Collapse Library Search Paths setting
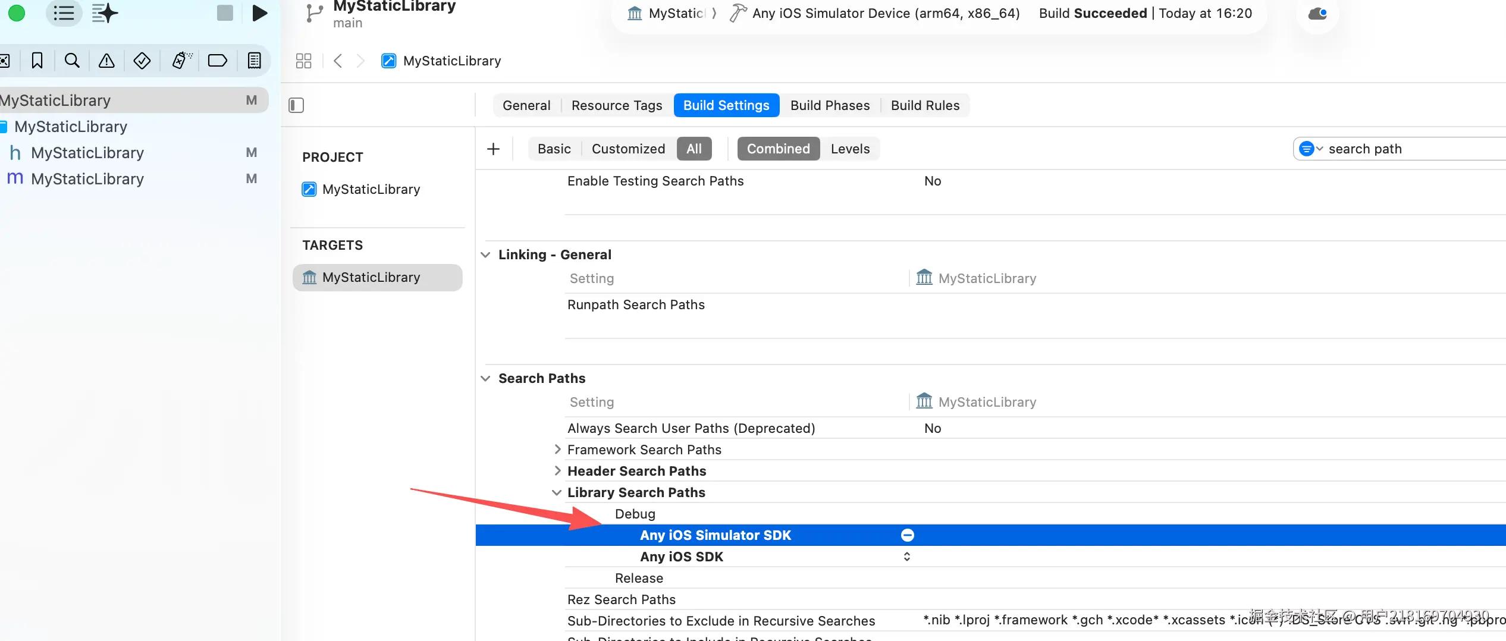This screenshot has width=1506, height=641. point(557,492)
